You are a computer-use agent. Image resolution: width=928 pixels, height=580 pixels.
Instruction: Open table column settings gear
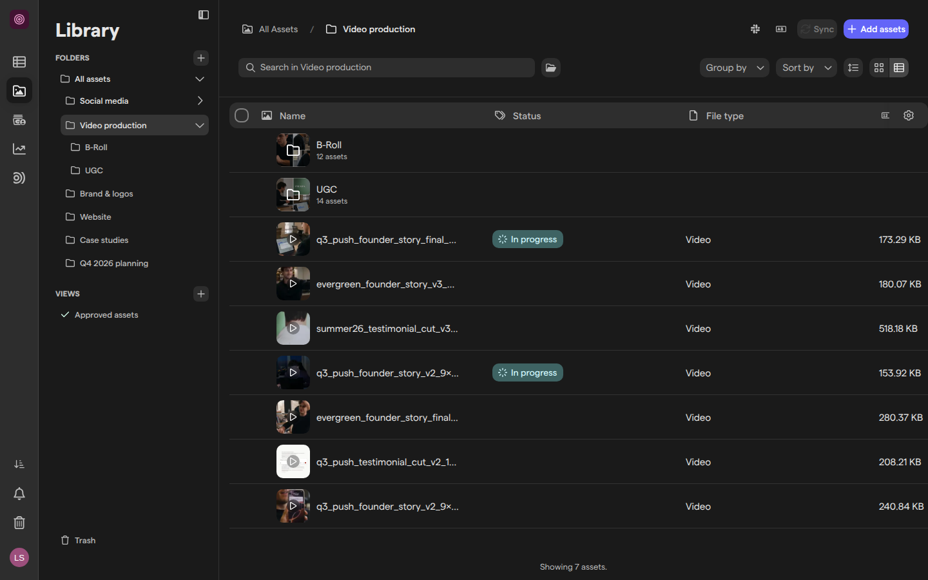coord(909,115)
